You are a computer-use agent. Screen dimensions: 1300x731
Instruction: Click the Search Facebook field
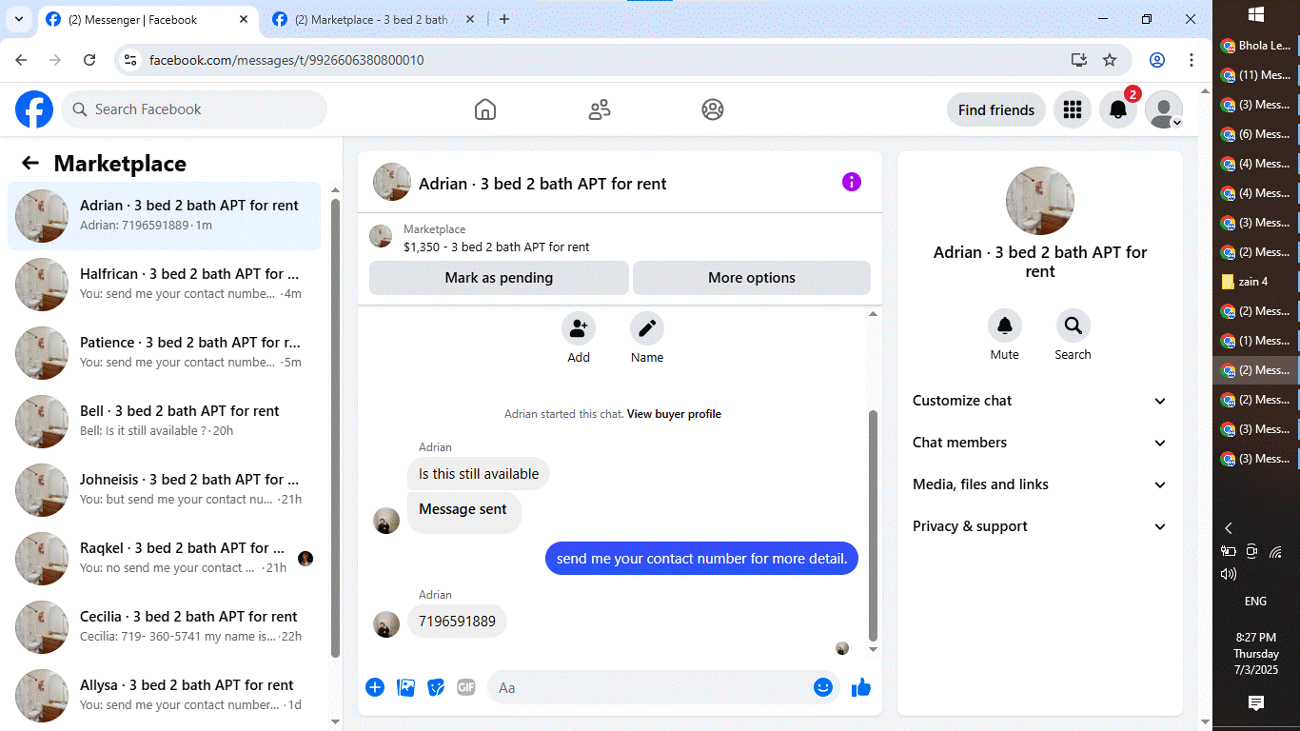194,109
